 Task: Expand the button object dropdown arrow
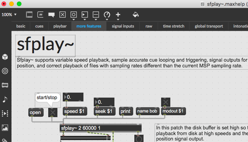(x=74, y=20)
